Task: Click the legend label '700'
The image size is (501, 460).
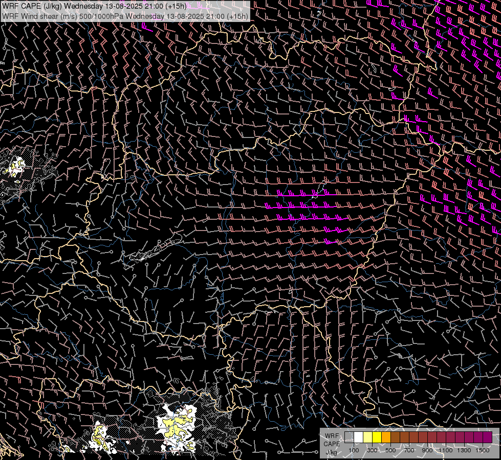Action: (409, 450)
